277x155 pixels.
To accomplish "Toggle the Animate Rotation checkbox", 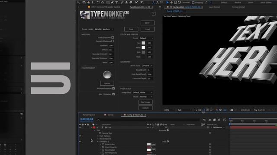I will pyautogui.click(x=113, y=88).
